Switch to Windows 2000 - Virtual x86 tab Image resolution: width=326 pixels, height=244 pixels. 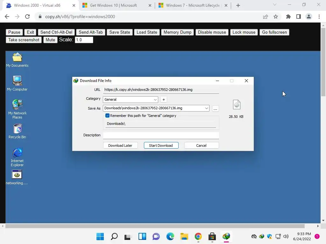point(41,5)
